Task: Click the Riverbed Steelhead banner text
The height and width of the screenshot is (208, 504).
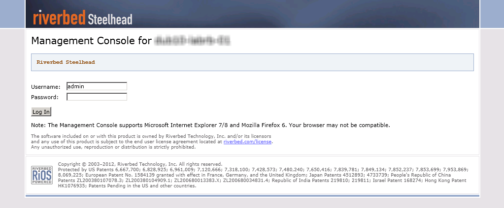Action: pos(66,62)
